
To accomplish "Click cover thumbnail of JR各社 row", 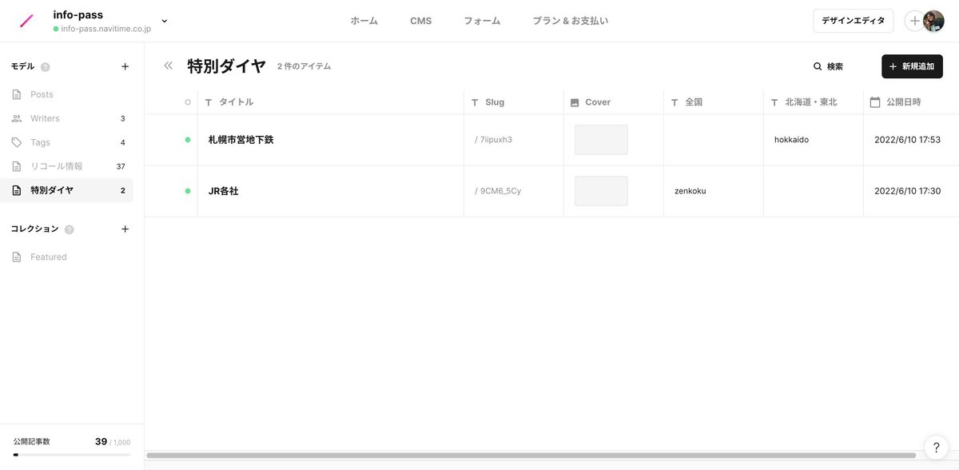I will [601, 191].
